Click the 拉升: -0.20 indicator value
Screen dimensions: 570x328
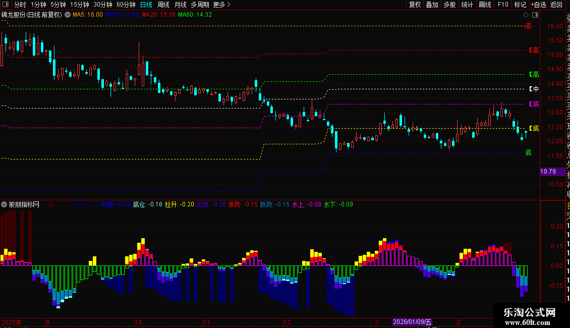tap(179, 205)
